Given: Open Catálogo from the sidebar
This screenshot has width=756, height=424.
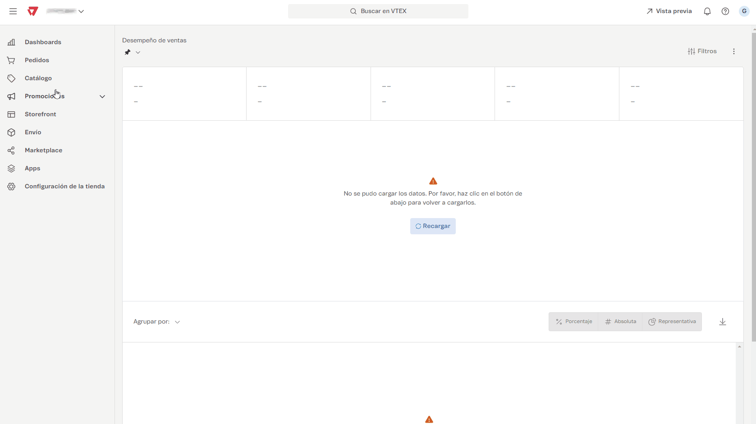Looking at the screenshot, I should coord(38,78).
